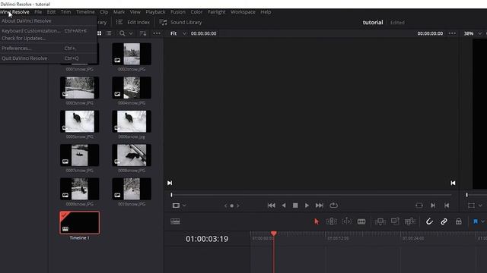Click the source viewer scrub bar
The width and height of the screenshot is (487, 273).
click(311, 195)
